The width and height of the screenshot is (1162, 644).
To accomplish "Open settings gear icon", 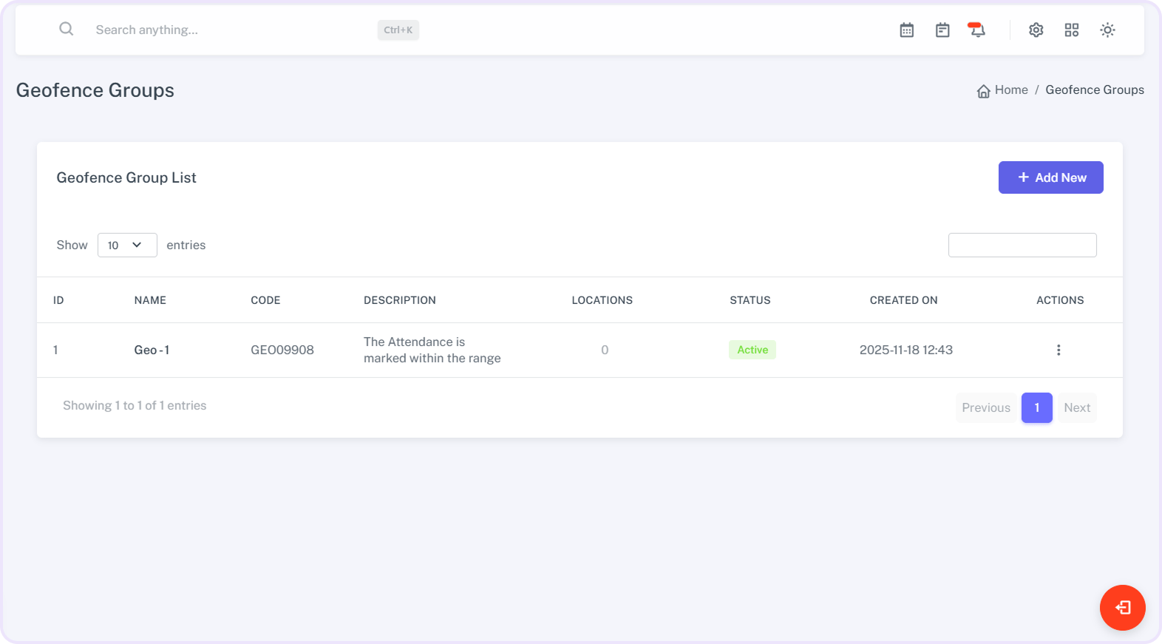I will [1036, 30].
